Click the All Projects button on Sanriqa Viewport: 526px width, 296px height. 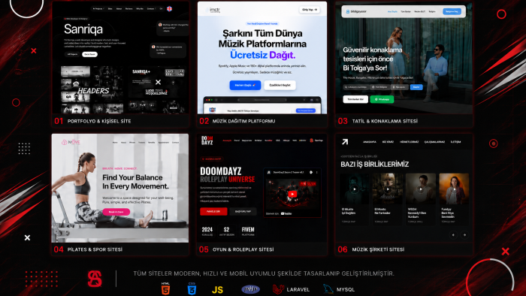coord(72,54)
